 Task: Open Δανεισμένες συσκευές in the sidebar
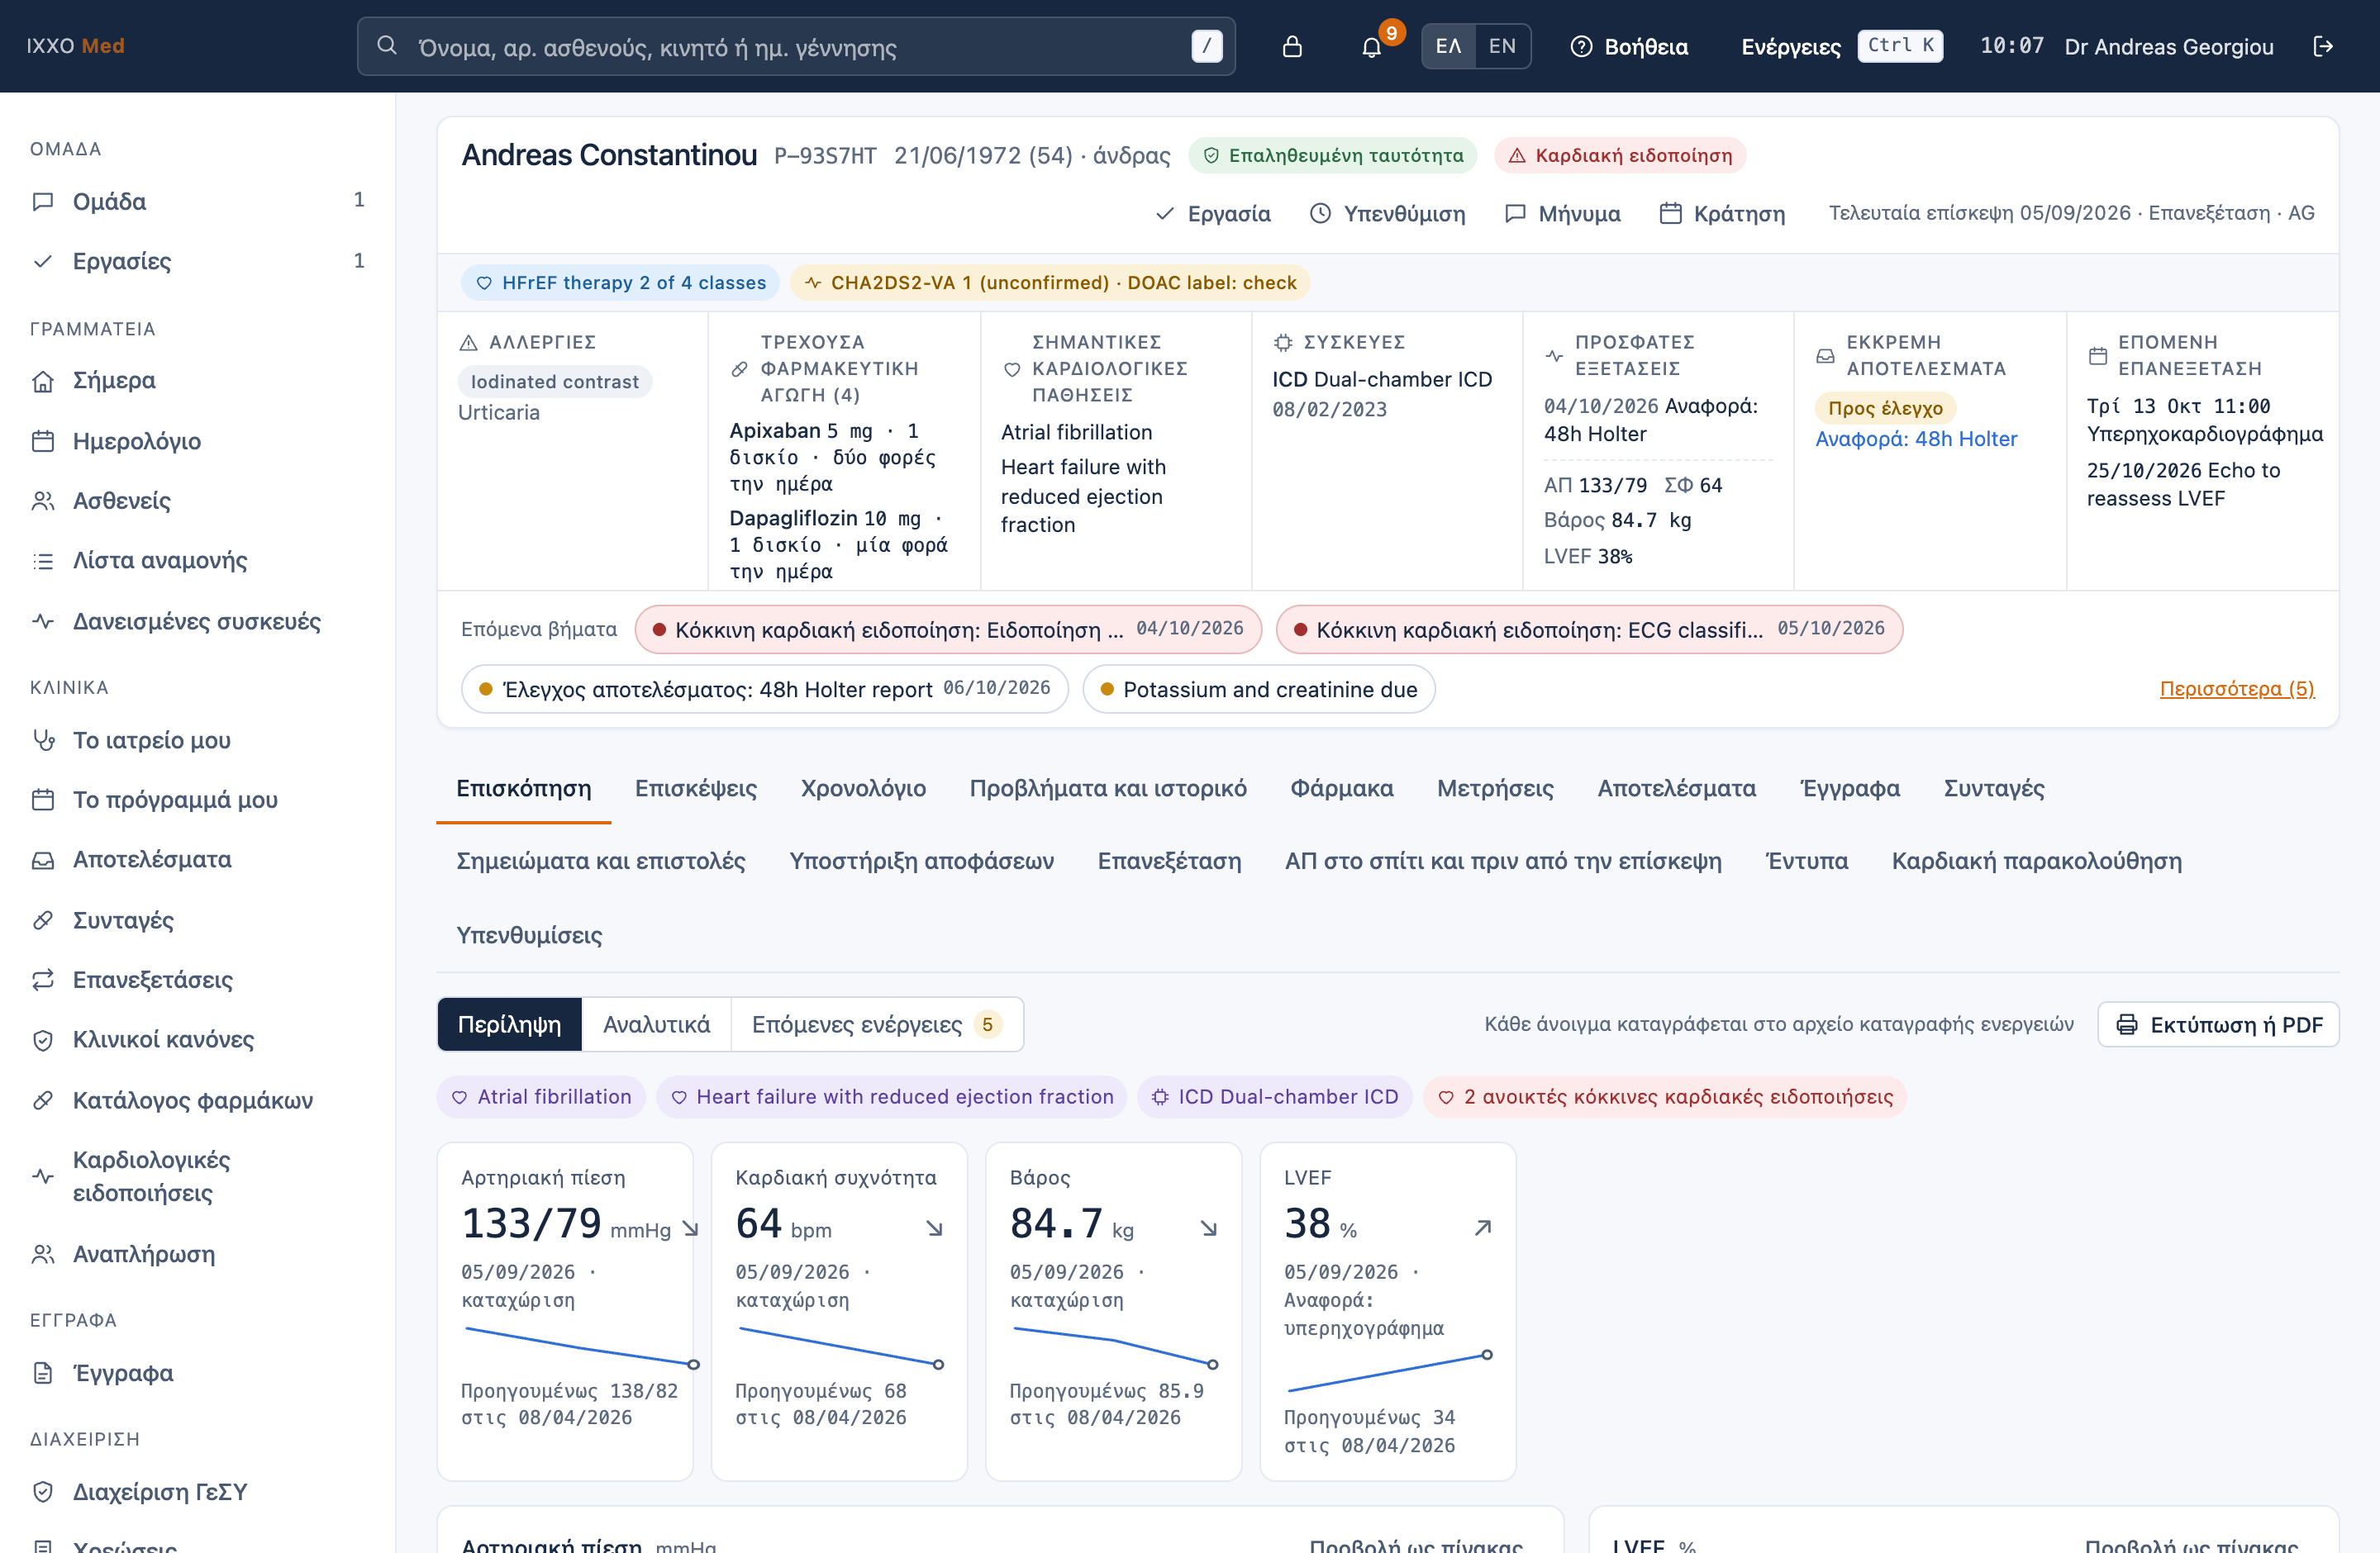click(x=198, y=620)
